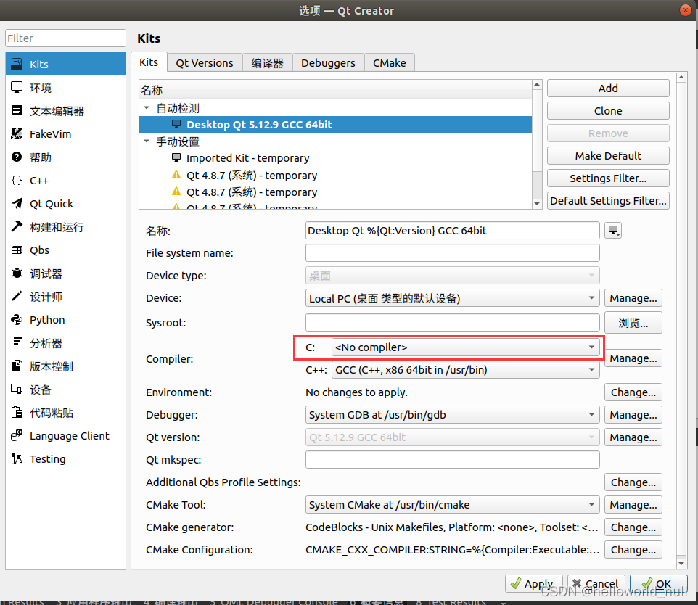Open the CMake Tool dropdown

tap(452, 504)
